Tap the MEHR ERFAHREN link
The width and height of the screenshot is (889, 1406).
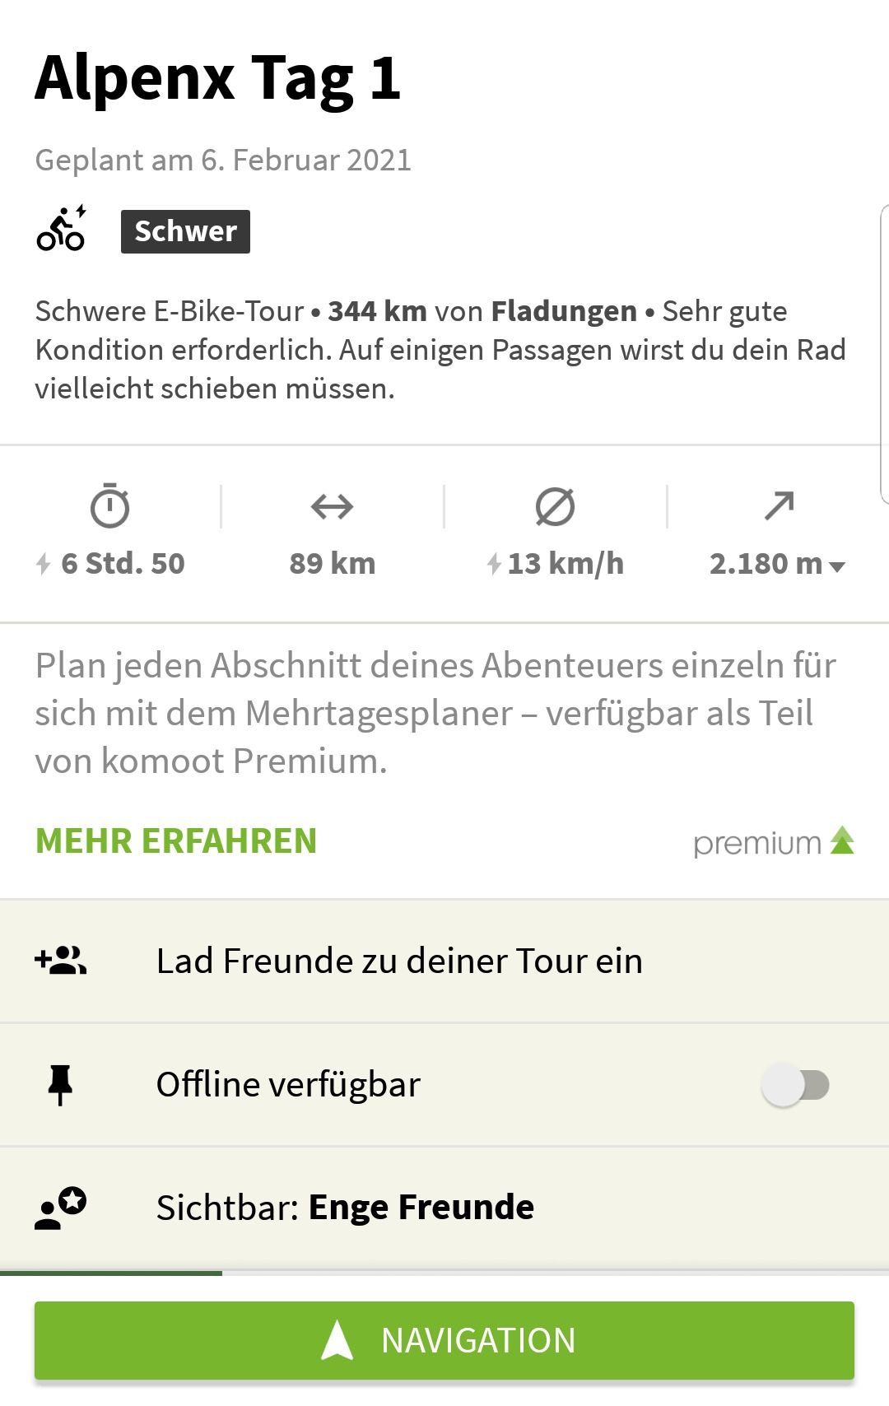176,840
